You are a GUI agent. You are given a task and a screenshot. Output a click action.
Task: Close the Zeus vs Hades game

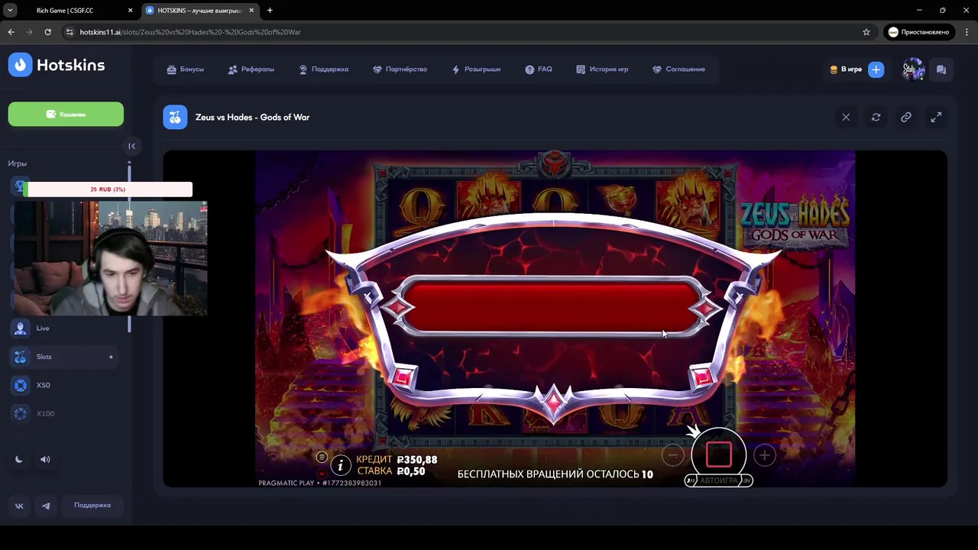(x=846, y=117)
